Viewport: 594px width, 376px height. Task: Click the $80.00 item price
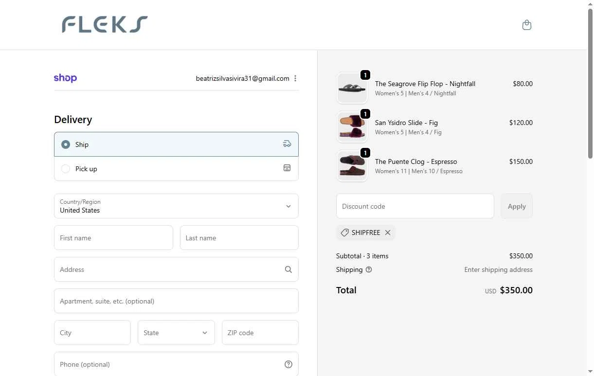[x=522, y=84]
